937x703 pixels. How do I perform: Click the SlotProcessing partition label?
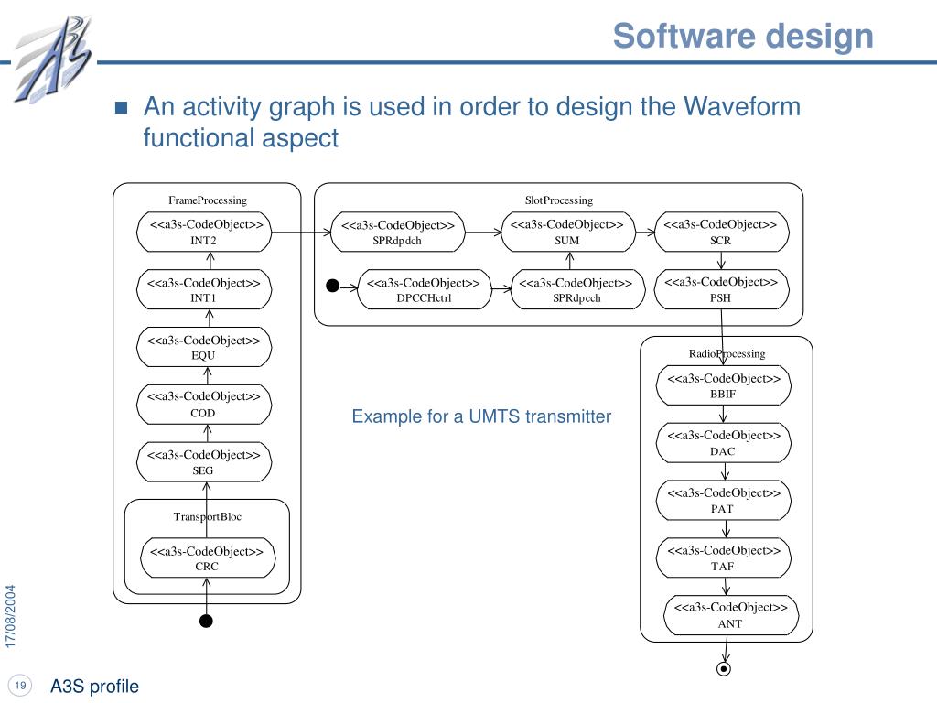click(x=559, y=200)
